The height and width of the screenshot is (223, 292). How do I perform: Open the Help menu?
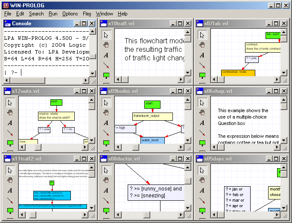(123, 14)
